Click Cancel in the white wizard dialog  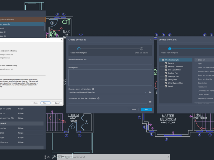tap(57, 103)
